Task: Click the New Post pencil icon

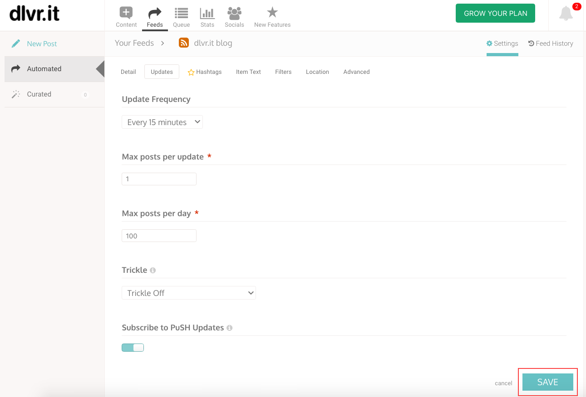Action: click(16, 44)
